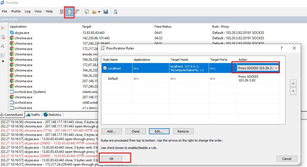This screenshot has height=167, width=307.
Task: Switch to the Traffic tab
Action: click(x=33, y=115)
